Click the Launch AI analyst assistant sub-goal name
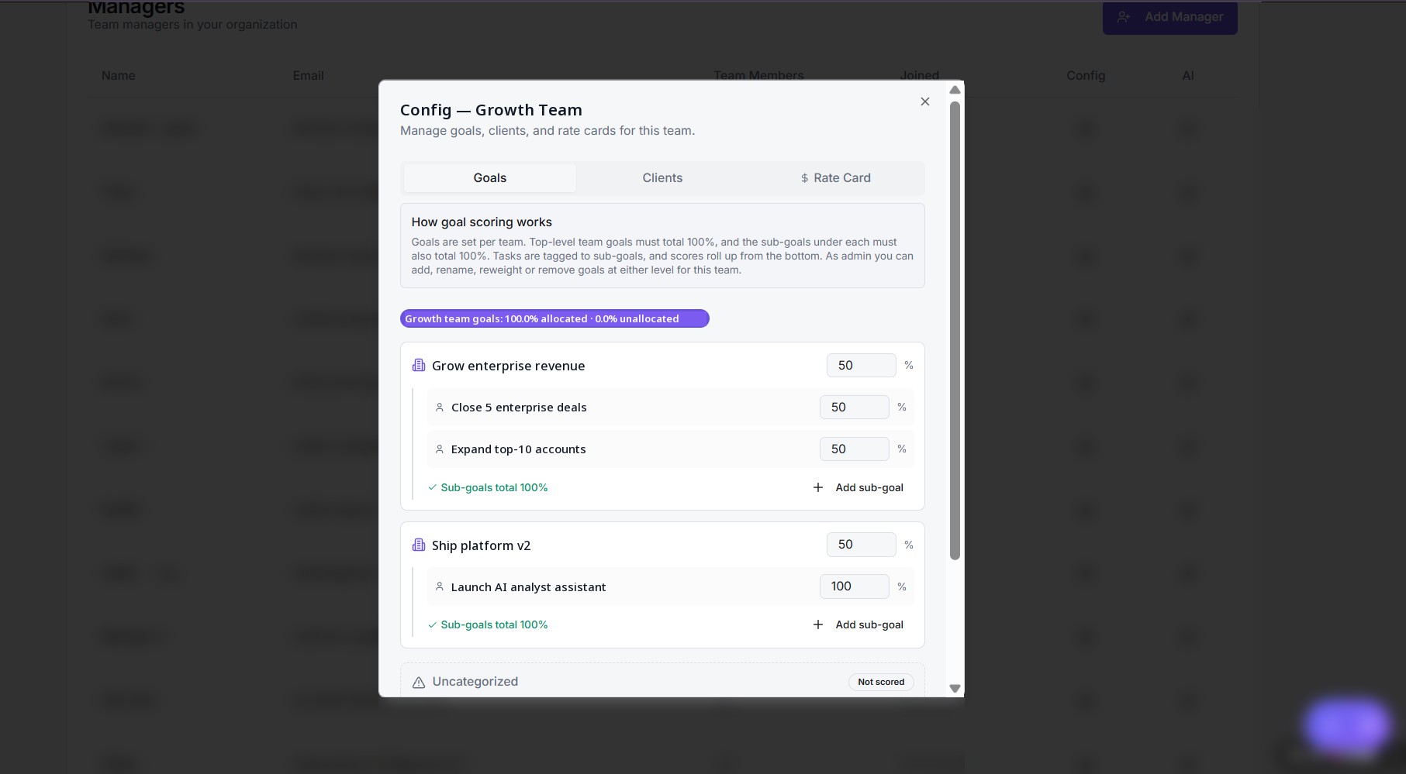 pos(529,587)
